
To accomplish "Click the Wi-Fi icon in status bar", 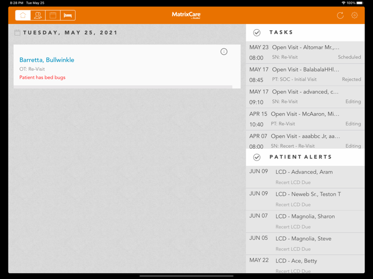I will point(343,3).
